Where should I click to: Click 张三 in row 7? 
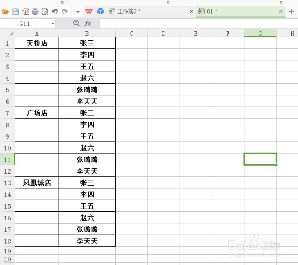click(x=87, y=113)
